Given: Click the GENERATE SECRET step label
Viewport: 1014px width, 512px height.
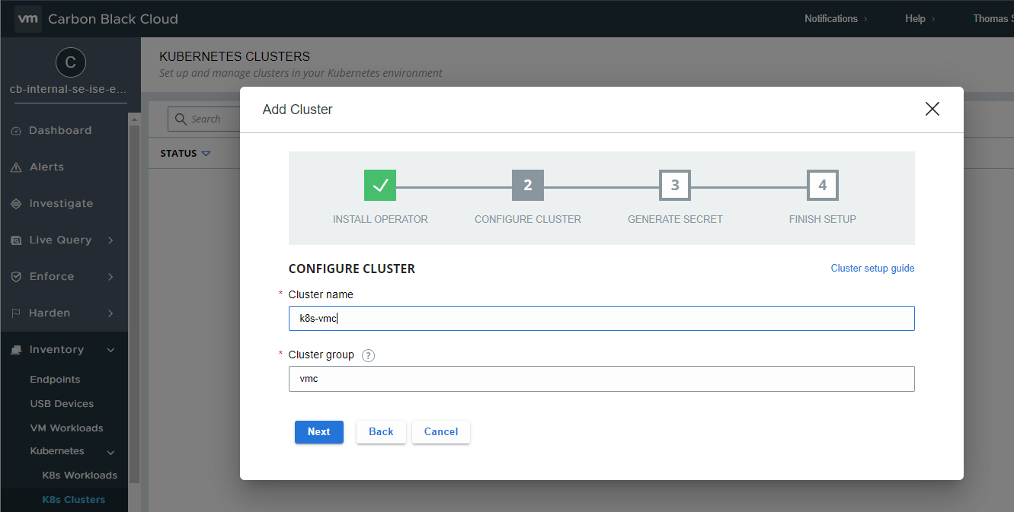Looking at the screenshot, I should pos(675,219).
